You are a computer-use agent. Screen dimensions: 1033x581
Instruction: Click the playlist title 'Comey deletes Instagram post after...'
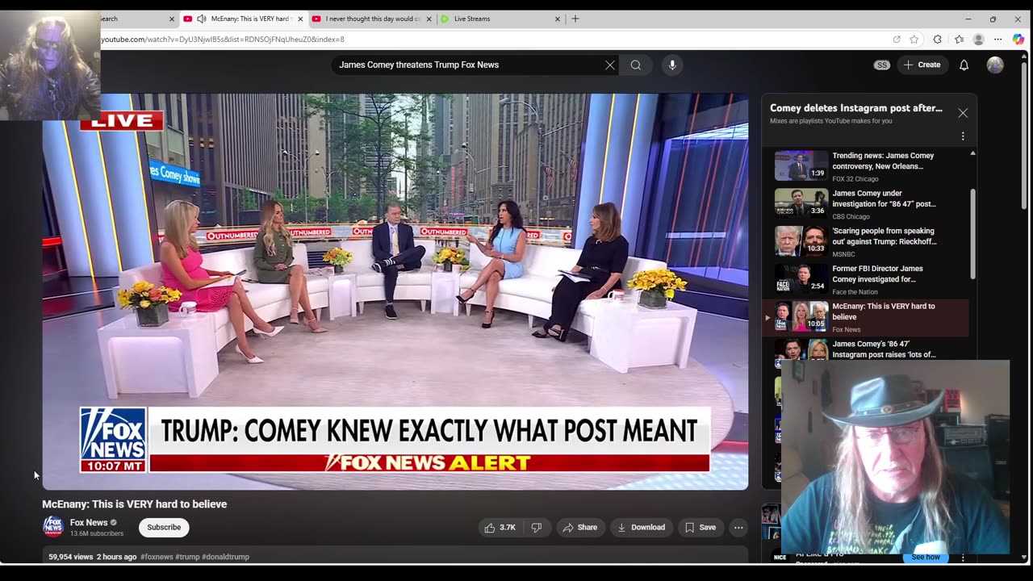coord(856,108)
